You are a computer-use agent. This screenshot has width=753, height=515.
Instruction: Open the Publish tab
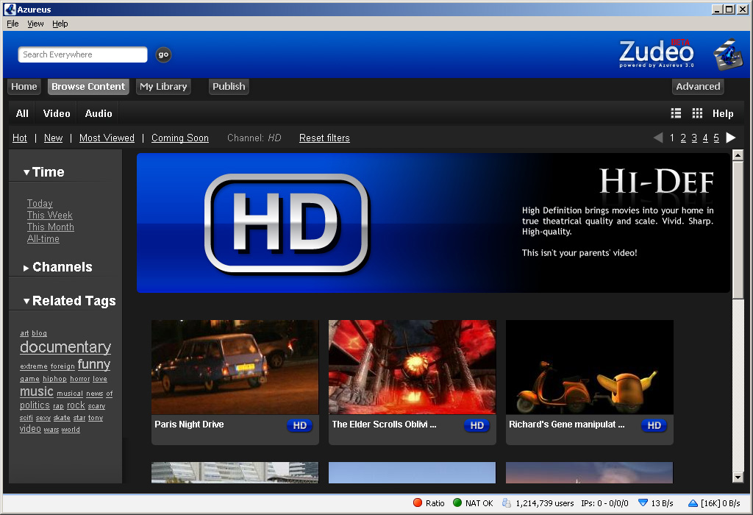[229, 87]
